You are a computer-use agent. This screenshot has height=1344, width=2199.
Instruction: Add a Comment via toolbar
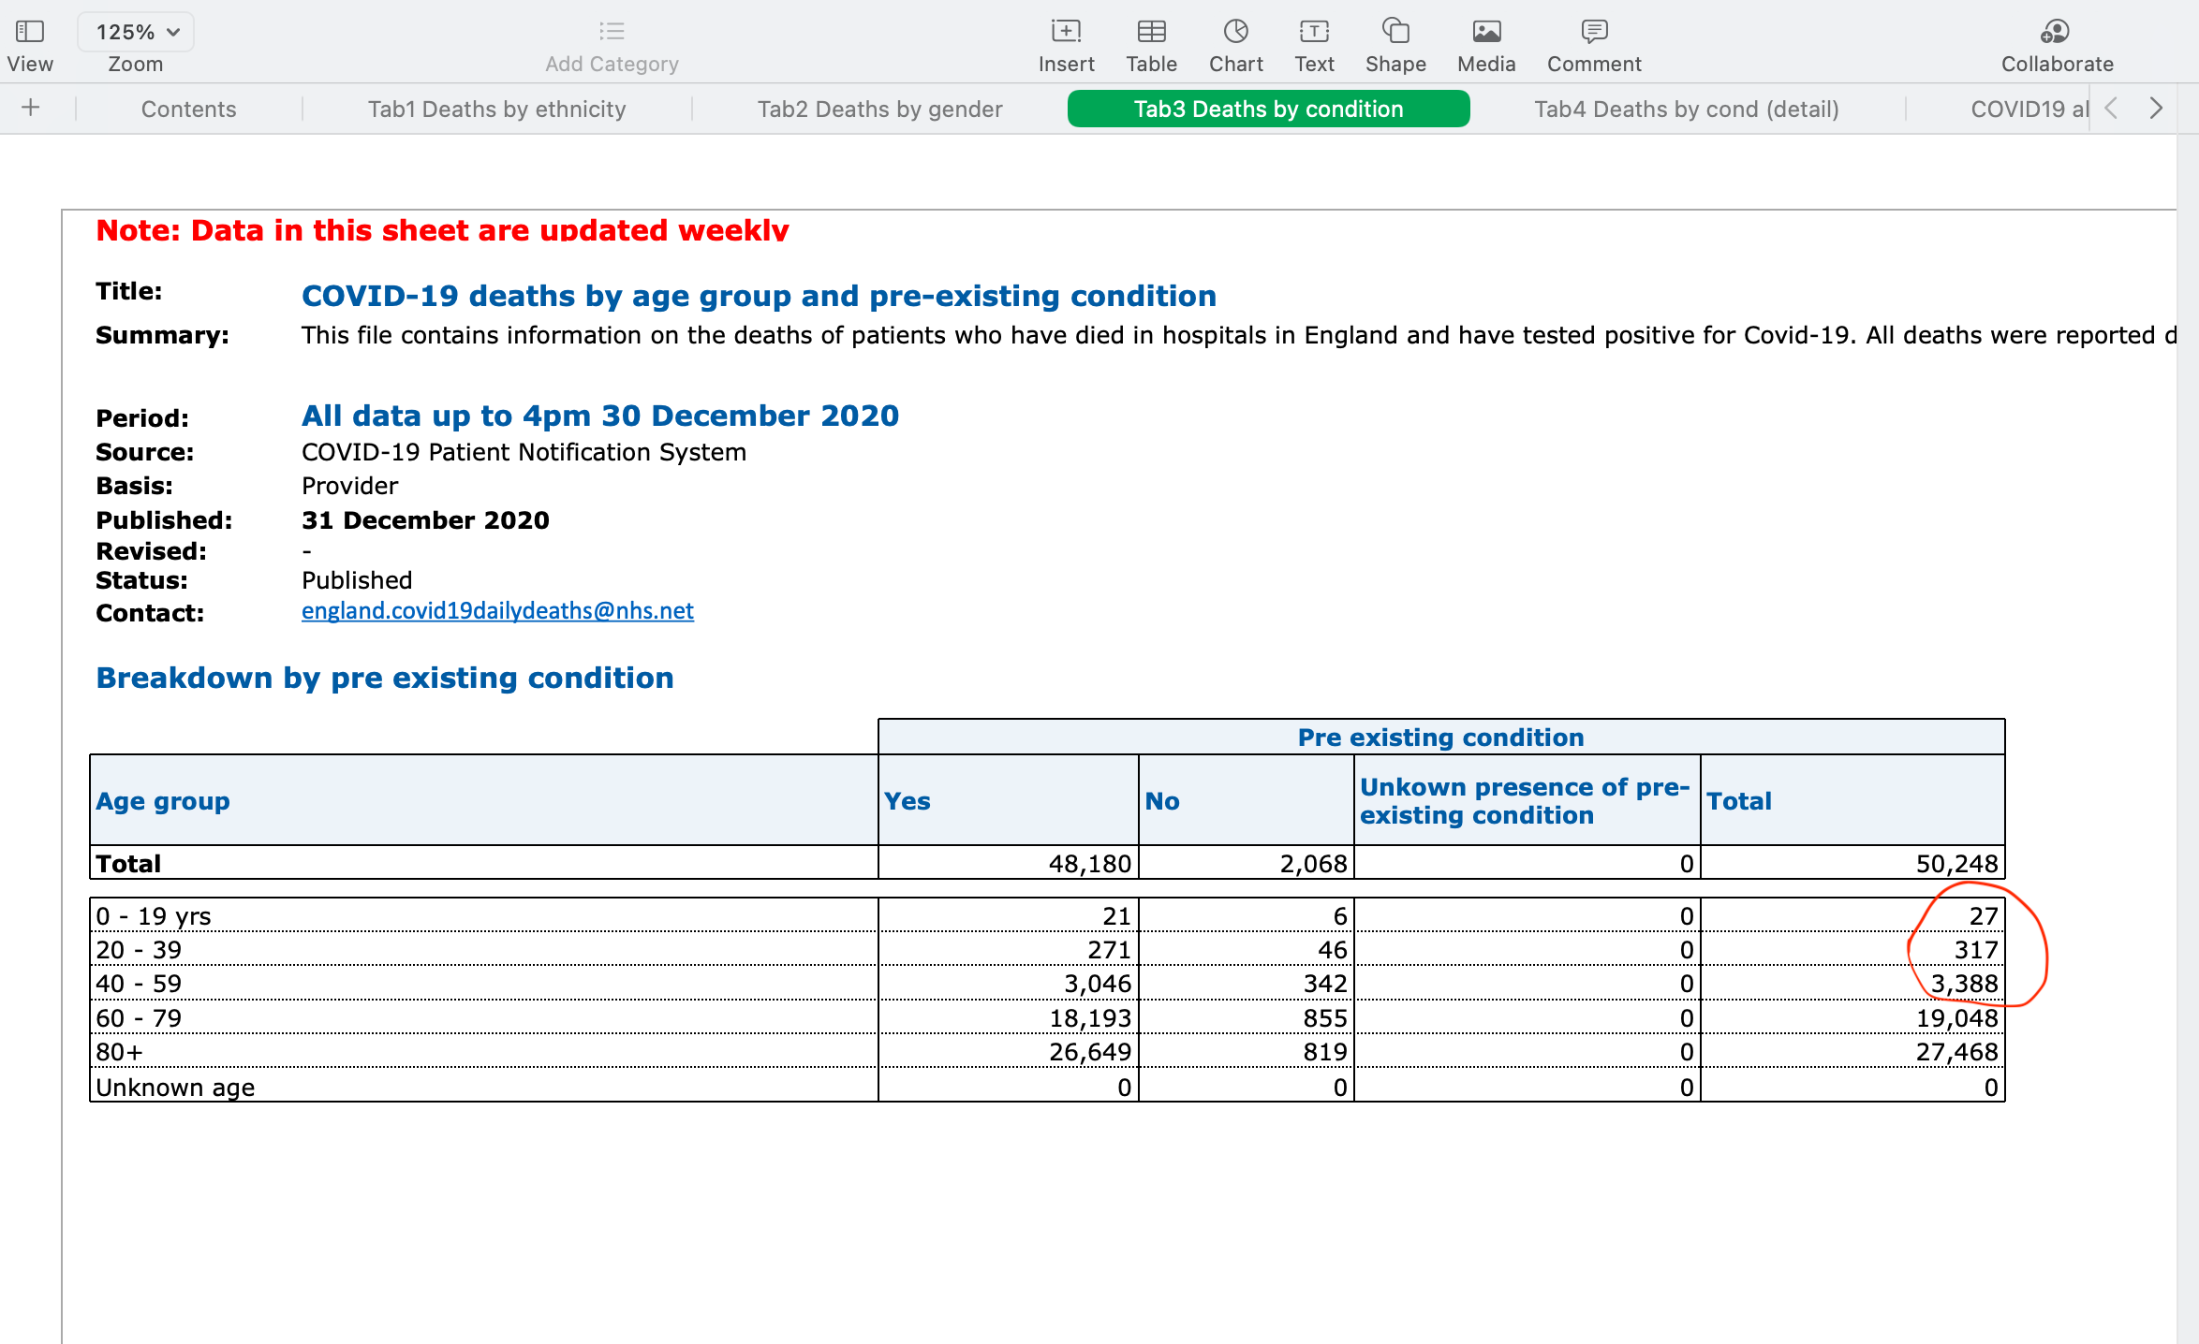tap(1594, 32)
